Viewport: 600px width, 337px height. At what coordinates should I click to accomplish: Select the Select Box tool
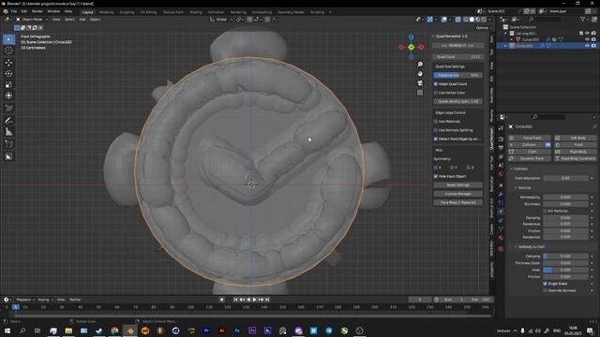8,39
